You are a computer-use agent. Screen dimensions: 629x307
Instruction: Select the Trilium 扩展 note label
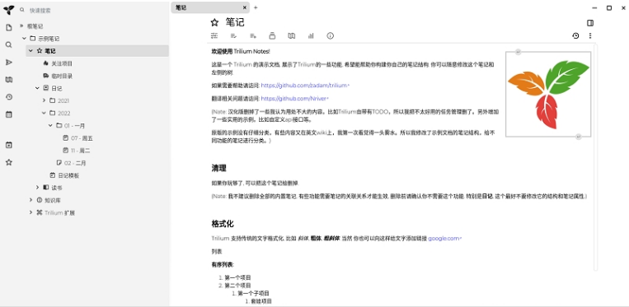[x=59, y=212]
